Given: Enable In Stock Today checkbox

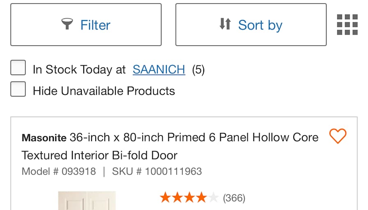Looking at the screenshot, I should (x=18, y=68).
